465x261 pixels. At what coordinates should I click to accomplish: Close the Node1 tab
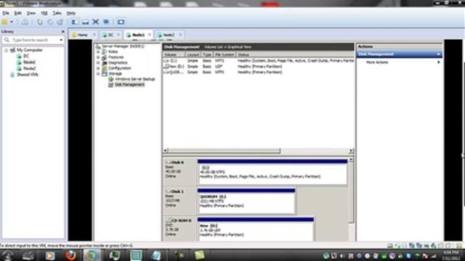coord(149,35)
